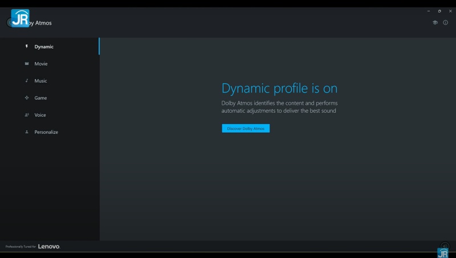456x258 pixels.
Task: Click the Voice profile people icon
Action: [x=27, y=115]
